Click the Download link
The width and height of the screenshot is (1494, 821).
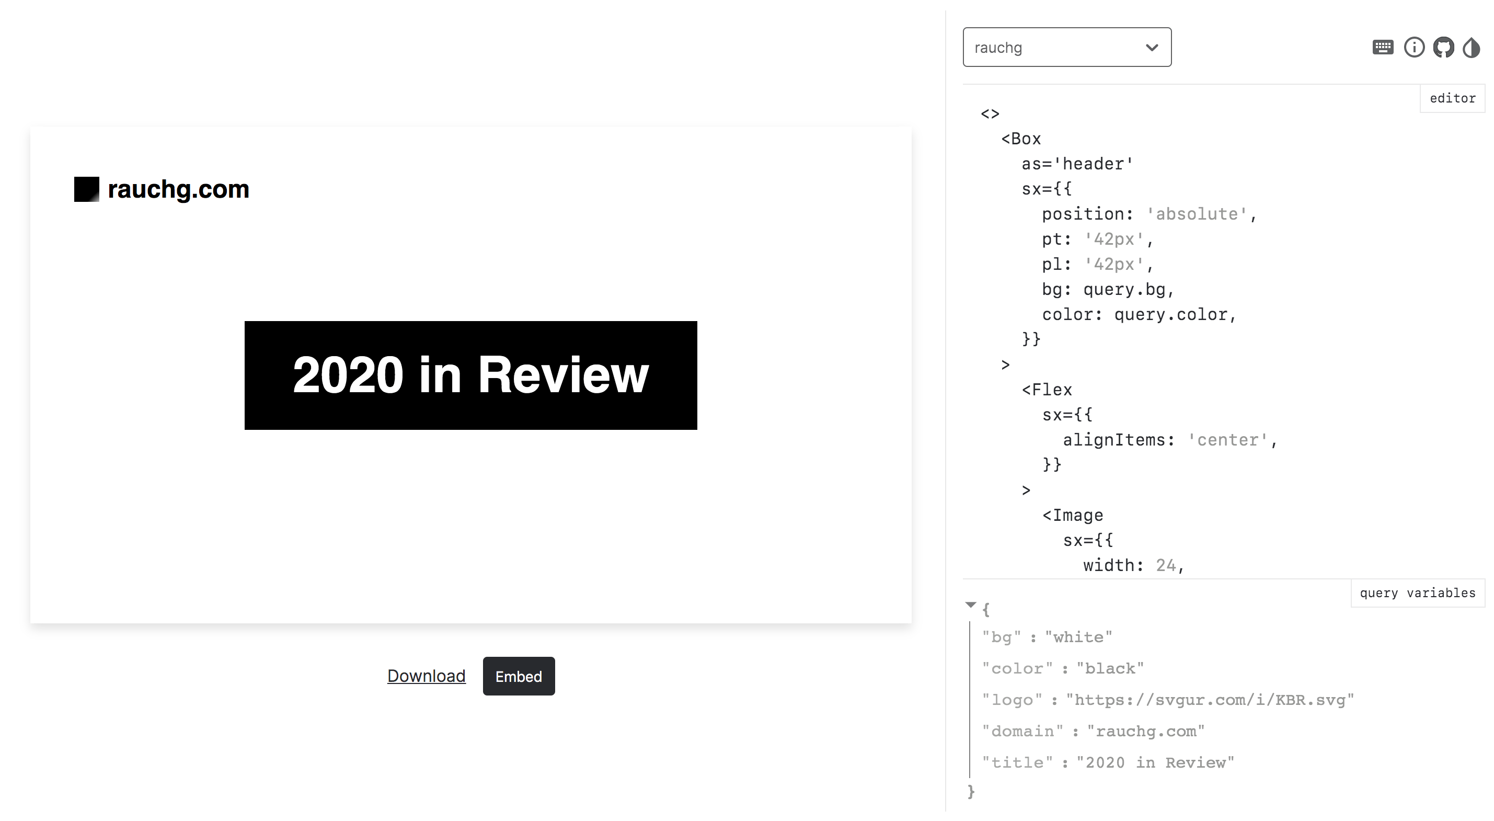426,676
